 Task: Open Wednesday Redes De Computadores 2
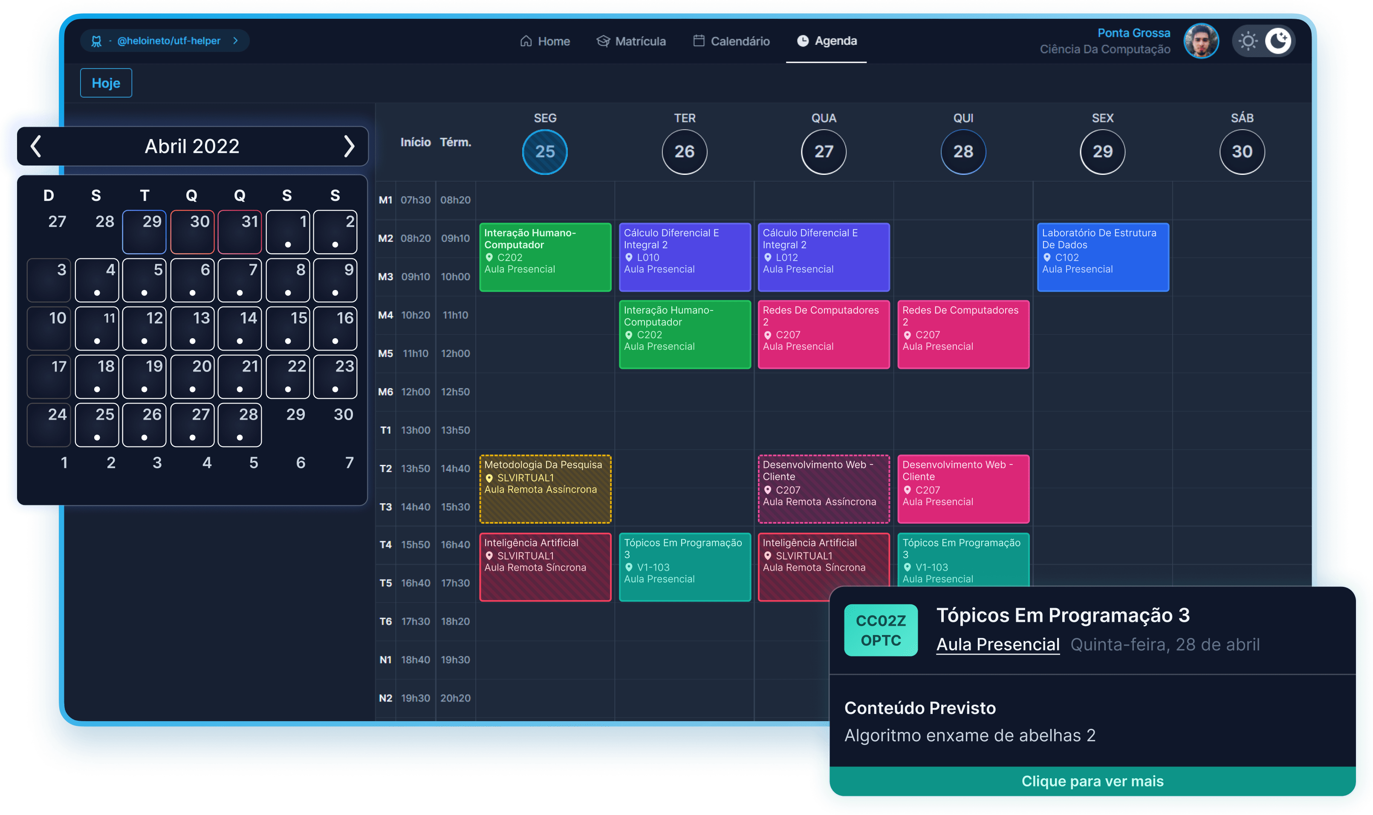pos(824,334)
